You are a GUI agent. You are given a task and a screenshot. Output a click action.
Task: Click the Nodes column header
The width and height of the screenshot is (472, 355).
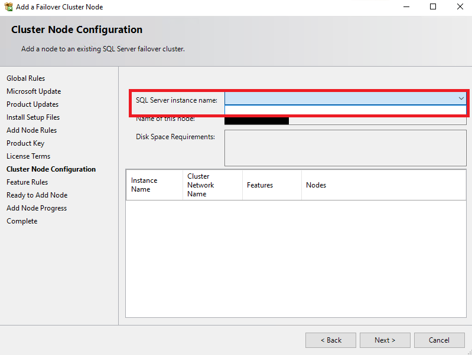[384, 185]
